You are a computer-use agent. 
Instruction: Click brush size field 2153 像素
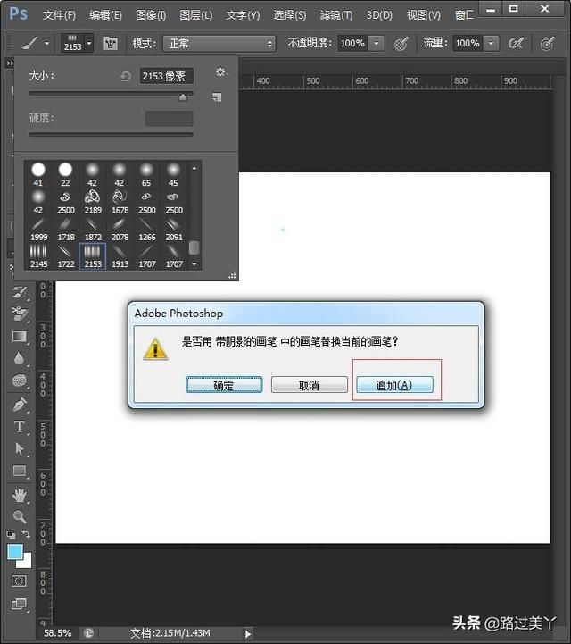(166, 76)
